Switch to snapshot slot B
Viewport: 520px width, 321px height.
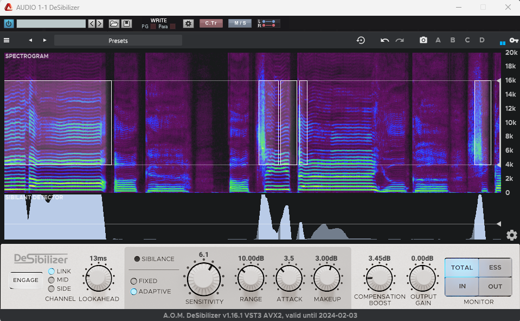(453, 40)
